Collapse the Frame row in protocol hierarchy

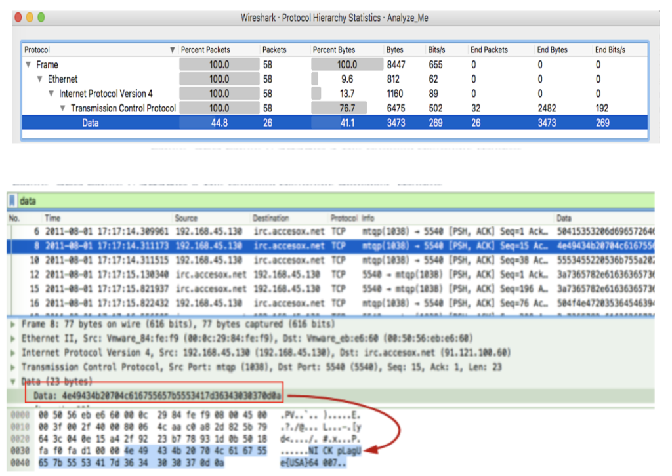[29, 65]
